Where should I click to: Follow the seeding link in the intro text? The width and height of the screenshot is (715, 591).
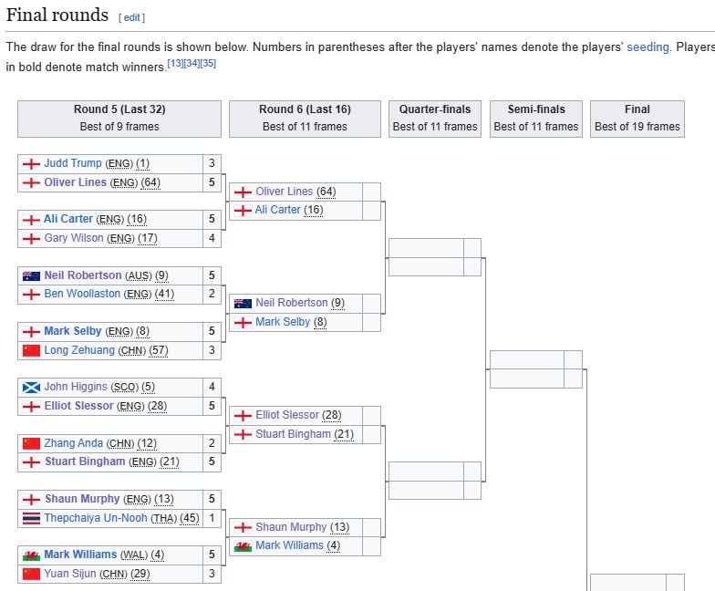point(648,47)
